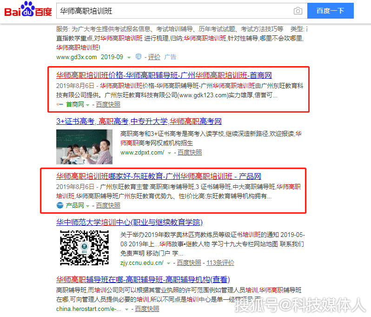Open camera image search icon

[x=298, y=11]
